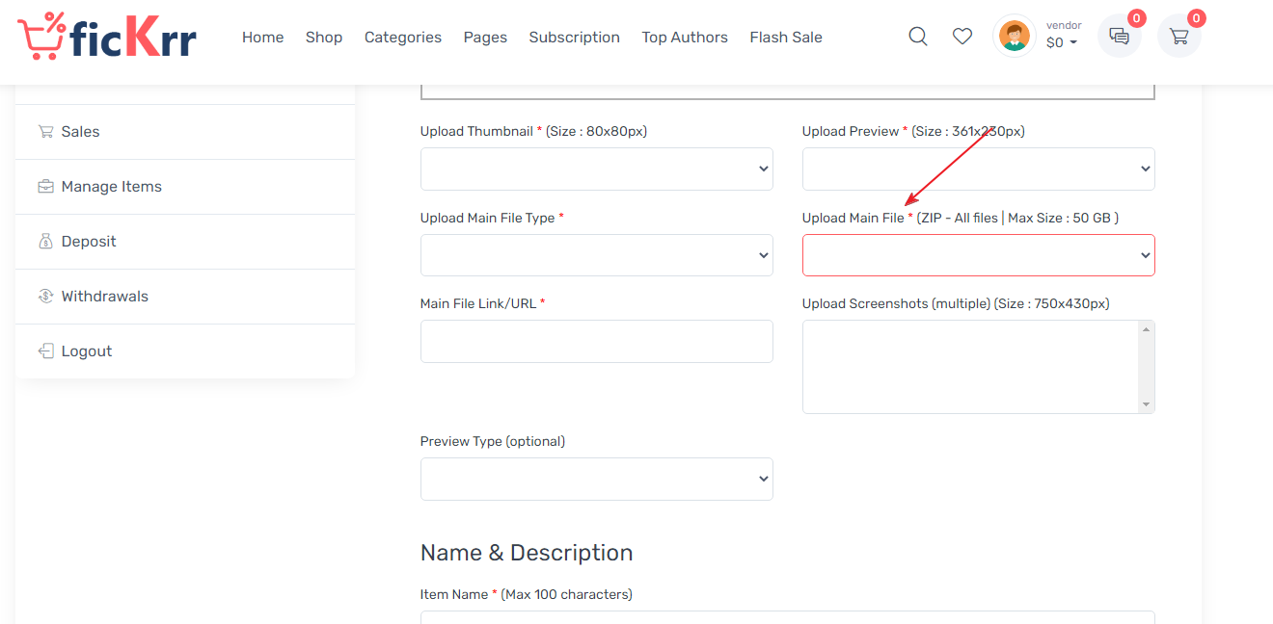Screen dimensions: 1273x624
Task: Click the vendor avatar picture
Action: pos(1014,36)
